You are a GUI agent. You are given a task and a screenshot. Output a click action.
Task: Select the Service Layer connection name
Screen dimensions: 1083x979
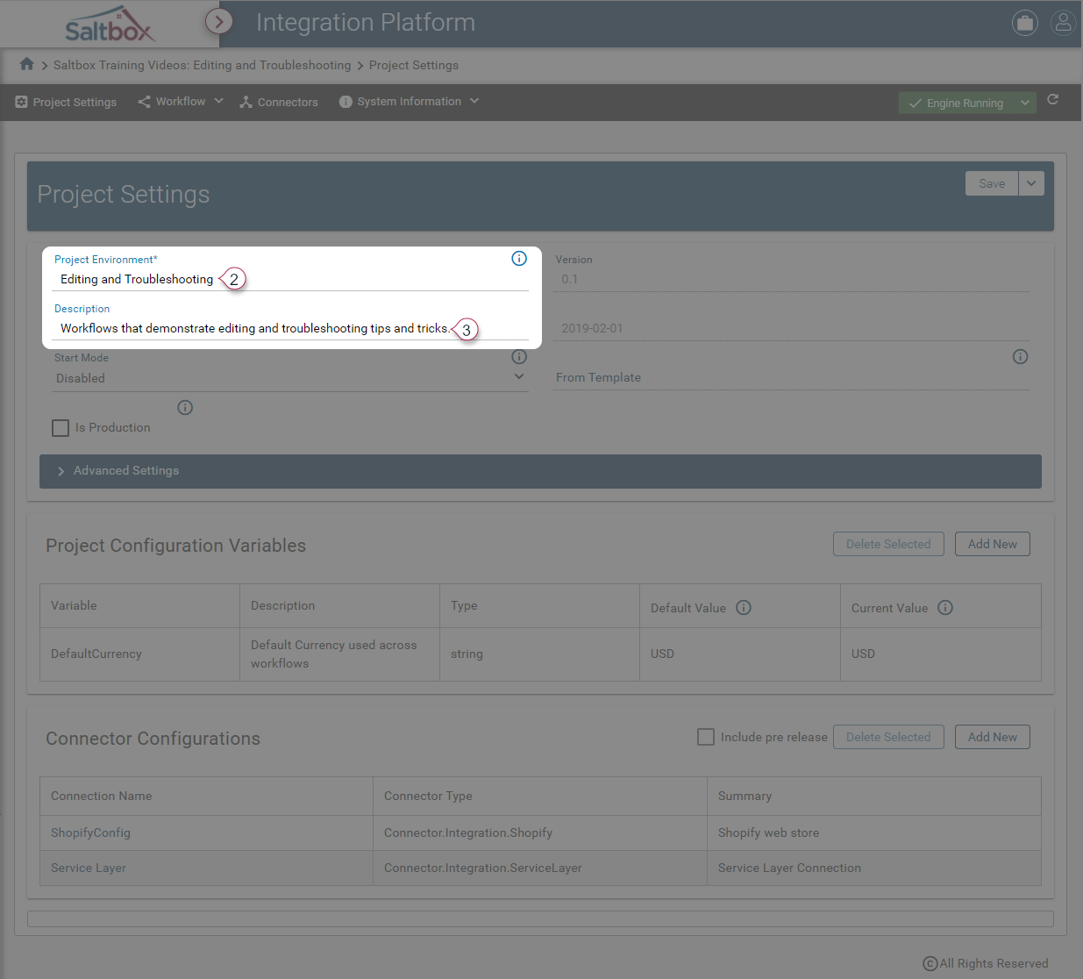point(89,868)
